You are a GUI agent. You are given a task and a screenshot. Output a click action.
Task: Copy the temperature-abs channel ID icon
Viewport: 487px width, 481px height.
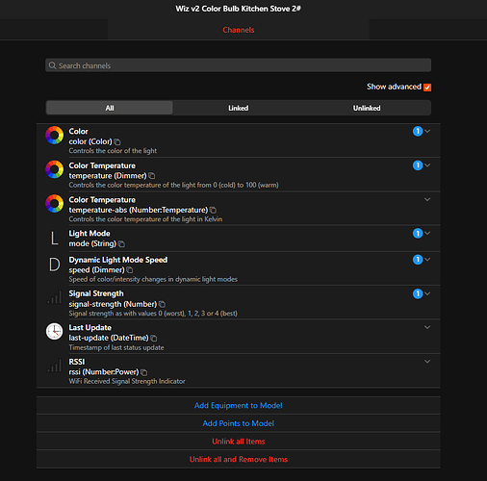pyautogui.click(x=213, y=210)
